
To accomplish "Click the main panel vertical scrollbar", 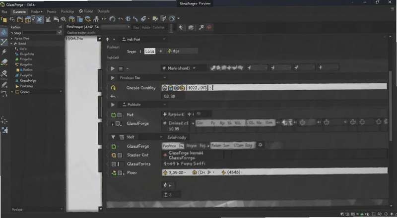I will click(x=391, y=106).
